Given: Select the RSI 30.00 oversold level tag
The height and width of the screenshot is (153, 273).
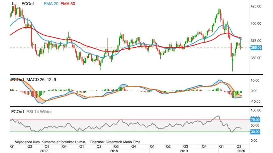Looking at the screenshot, I should tap(255, 132).
